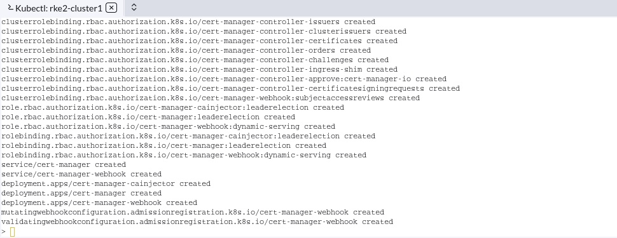
Task: Click the cert-manager-controller-clusterissuers output line
Action: (204, 32)
